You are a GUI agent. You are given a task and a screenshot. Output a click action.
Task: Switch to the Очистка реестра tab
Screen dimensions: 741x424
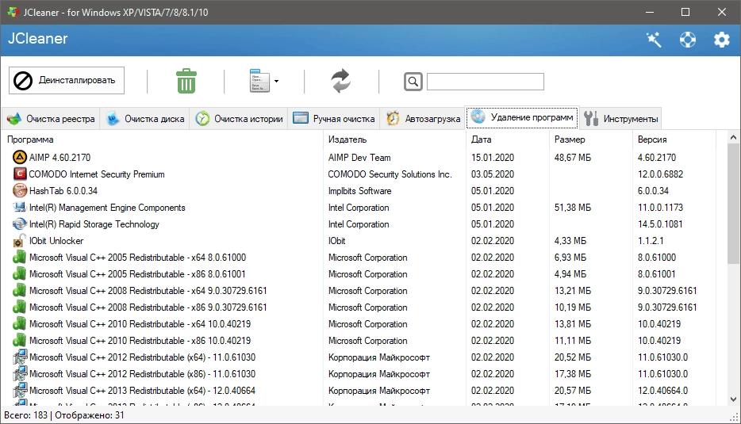(x=51, y=119)
